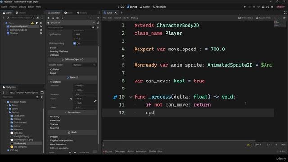Open script editor File menu
The width and height of the screenshot is (288, 162).
tap(104, 18)
